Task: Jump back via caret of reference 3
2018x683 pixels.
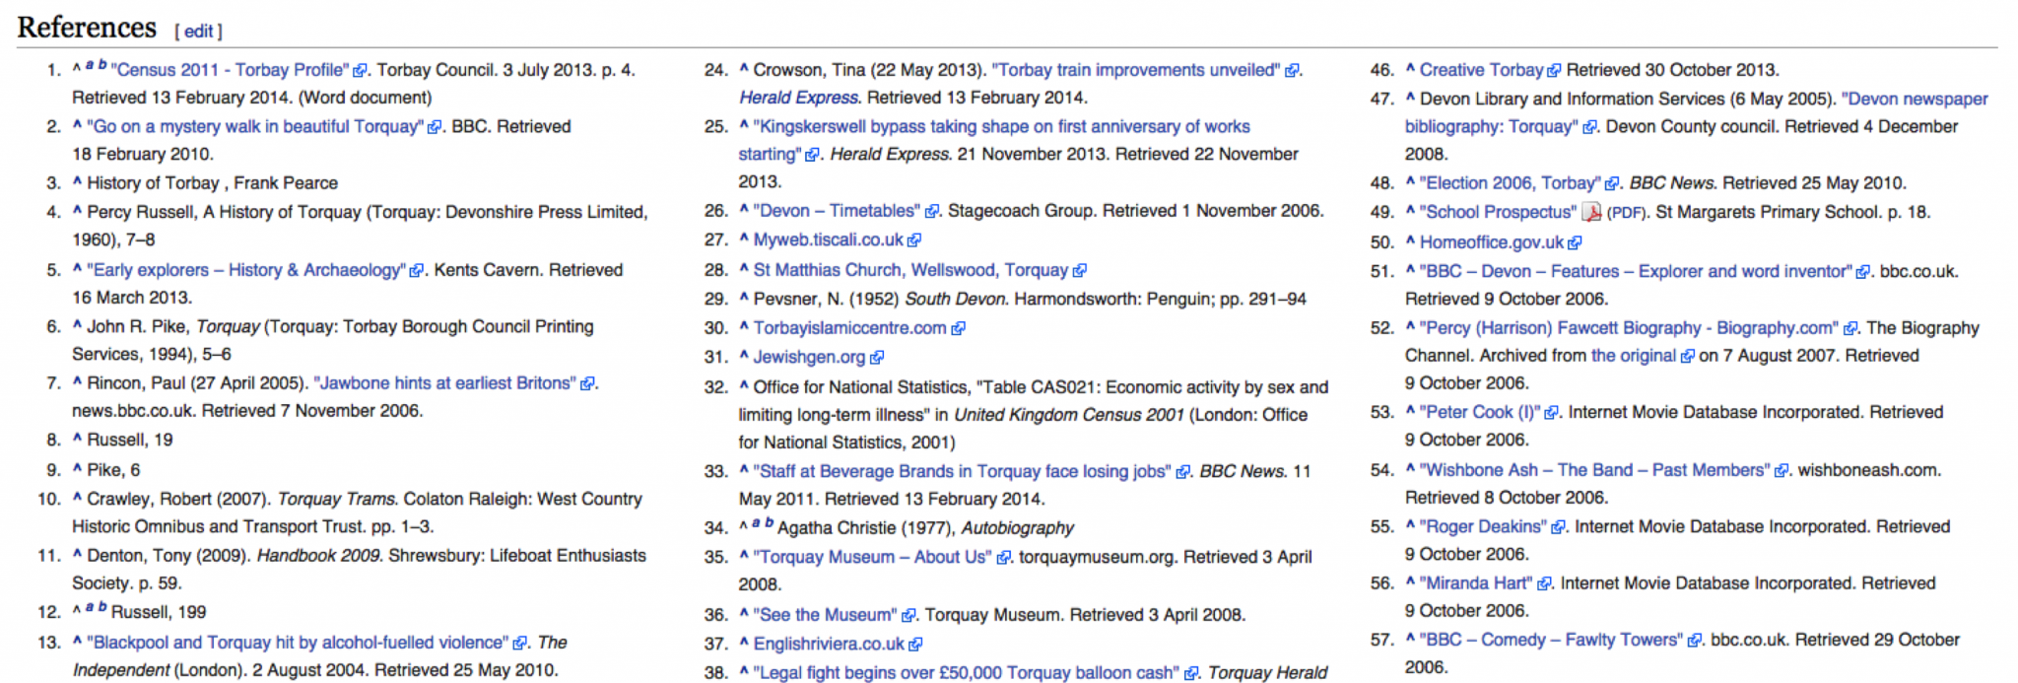Action: (77, 181)
